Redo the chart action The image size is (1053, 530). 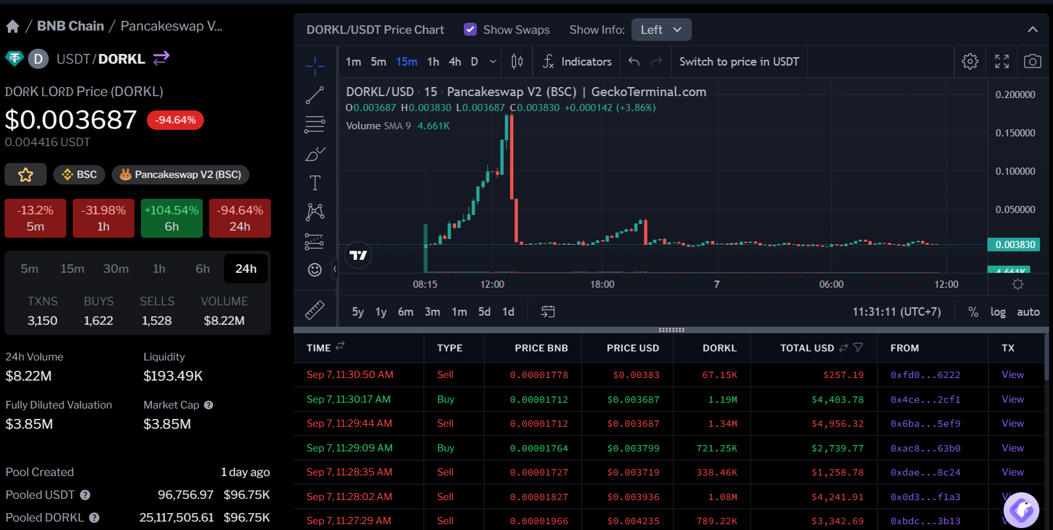click(x=657, y=62)
